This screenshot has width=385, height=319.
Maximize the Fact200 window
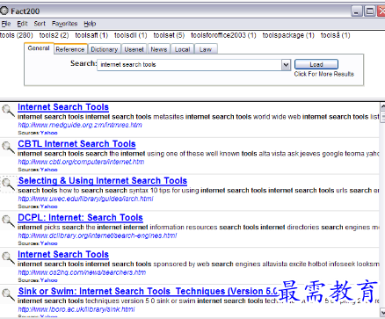point(370,11)
